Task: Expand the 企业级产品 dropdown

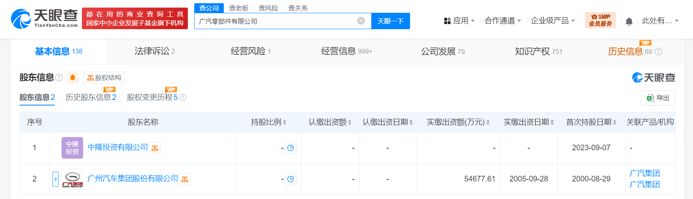Action: pyautogui.click(x=553, y=21)
